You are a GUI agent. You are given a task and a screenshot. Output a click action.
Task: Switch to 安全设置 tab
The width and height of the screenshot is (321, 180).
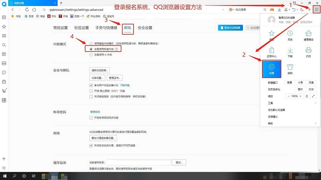pyautogui.click(x=145, y=28)
